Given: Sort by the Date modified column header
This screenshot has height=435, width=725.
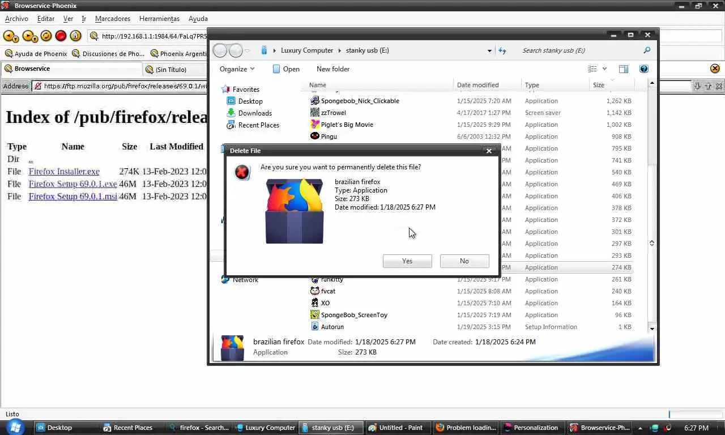Looking at the screenshot, I should 487,85.
